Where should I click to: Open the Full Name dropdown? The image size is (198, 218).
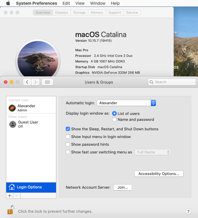[x=152, y=152]
